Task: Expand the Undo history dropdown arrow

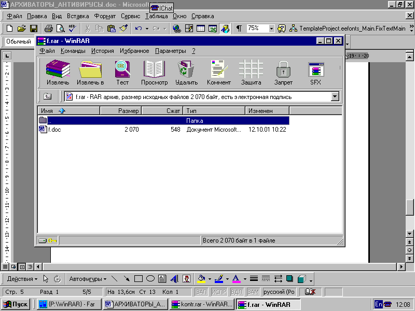Action: pos(147,29)
